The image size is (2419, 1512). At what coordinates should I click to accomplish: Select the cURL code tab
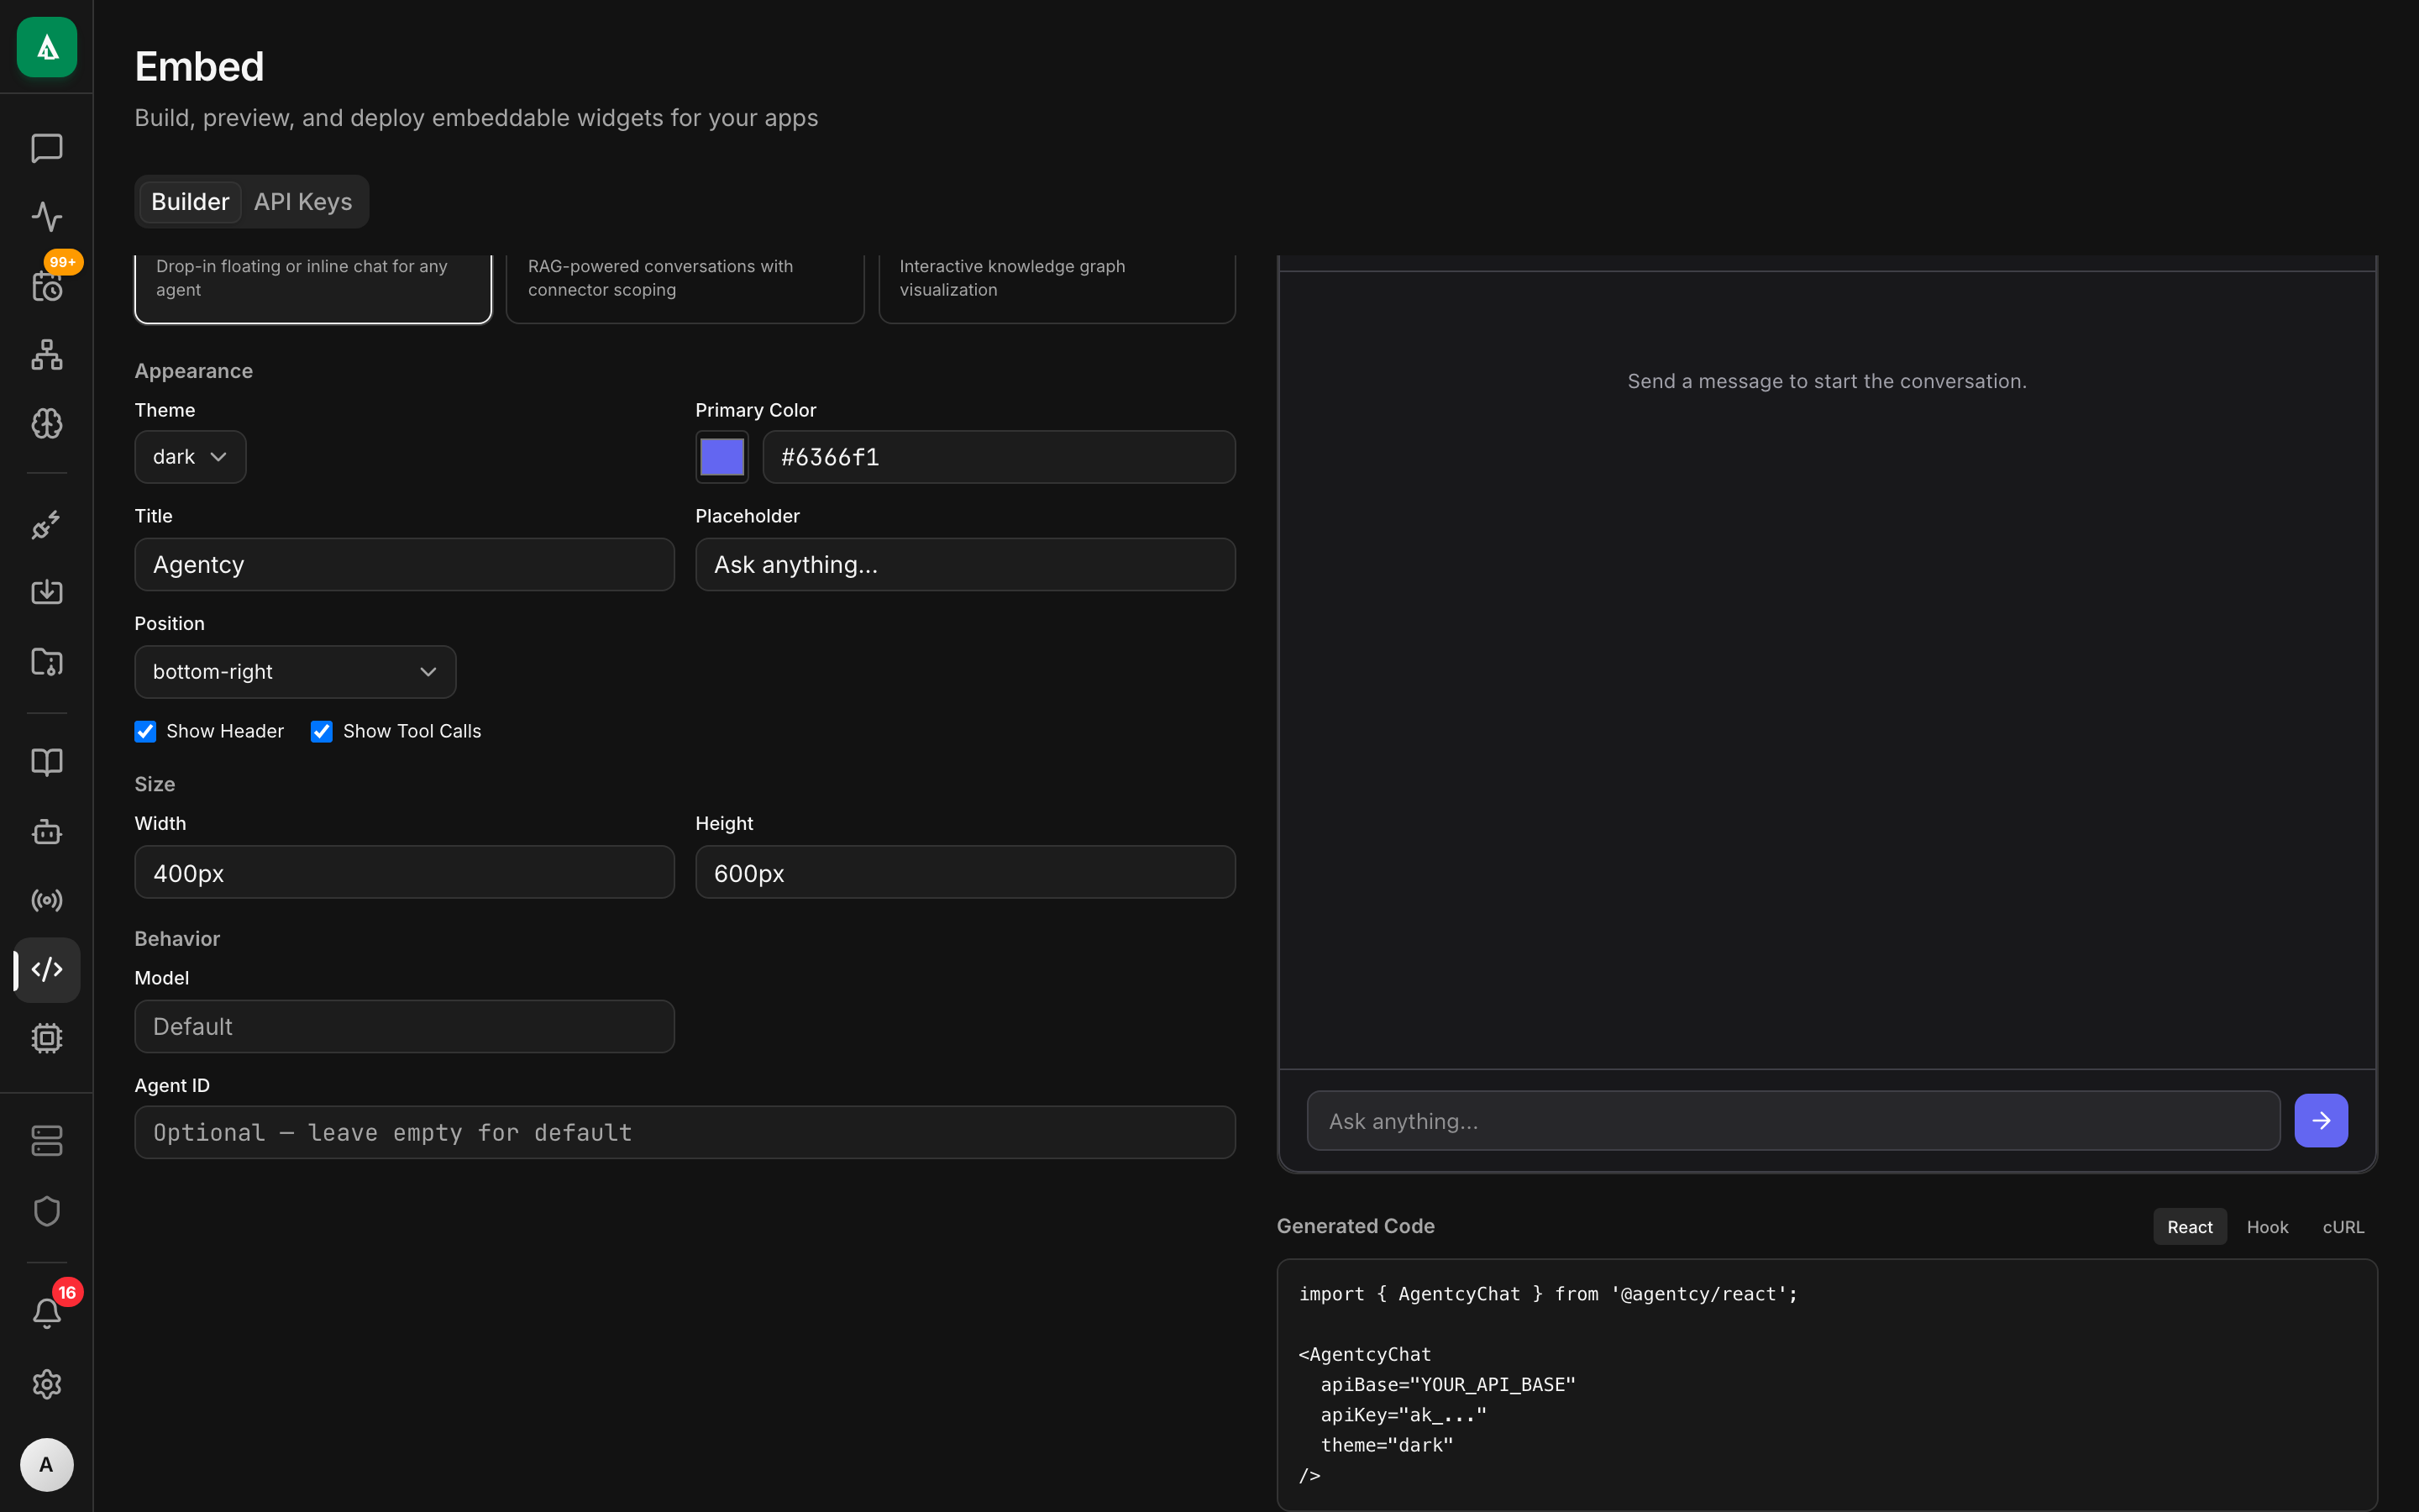(x=2342, y=1226)
